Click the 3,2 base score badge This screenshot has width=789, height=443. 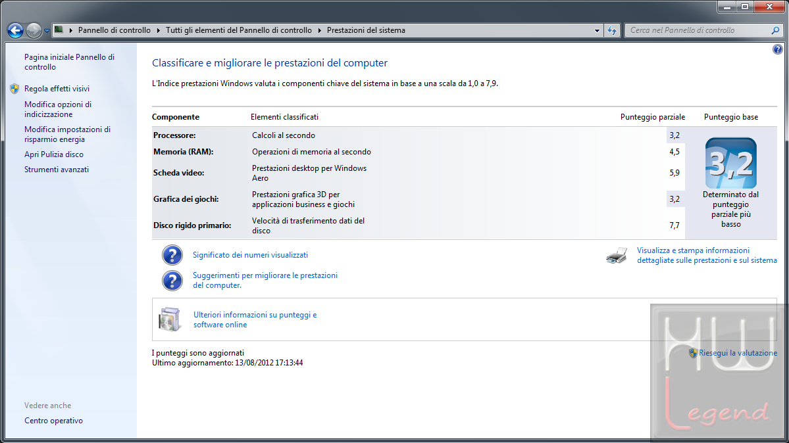[730, 163]
